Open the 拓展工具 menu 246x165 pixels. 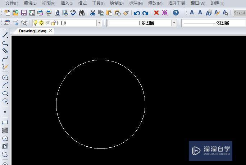(177, 3)
